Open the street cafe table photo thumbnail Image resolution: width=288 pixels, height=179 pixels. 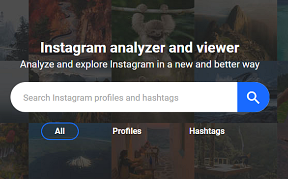(x=153, y=151)
